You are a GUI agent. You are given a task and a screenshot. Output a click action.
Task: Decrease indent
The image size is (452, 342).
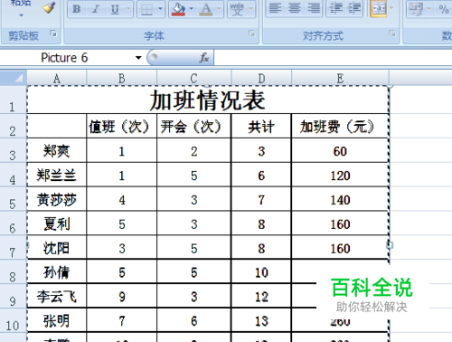335,8
